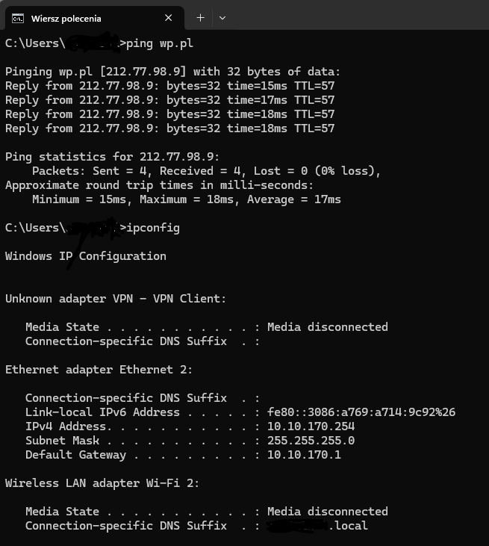Viewport: 489px width, 546px height.
Task: Click the packets 'Lost = 0 (0% loss)' text
Action: (x=317, y=171)
